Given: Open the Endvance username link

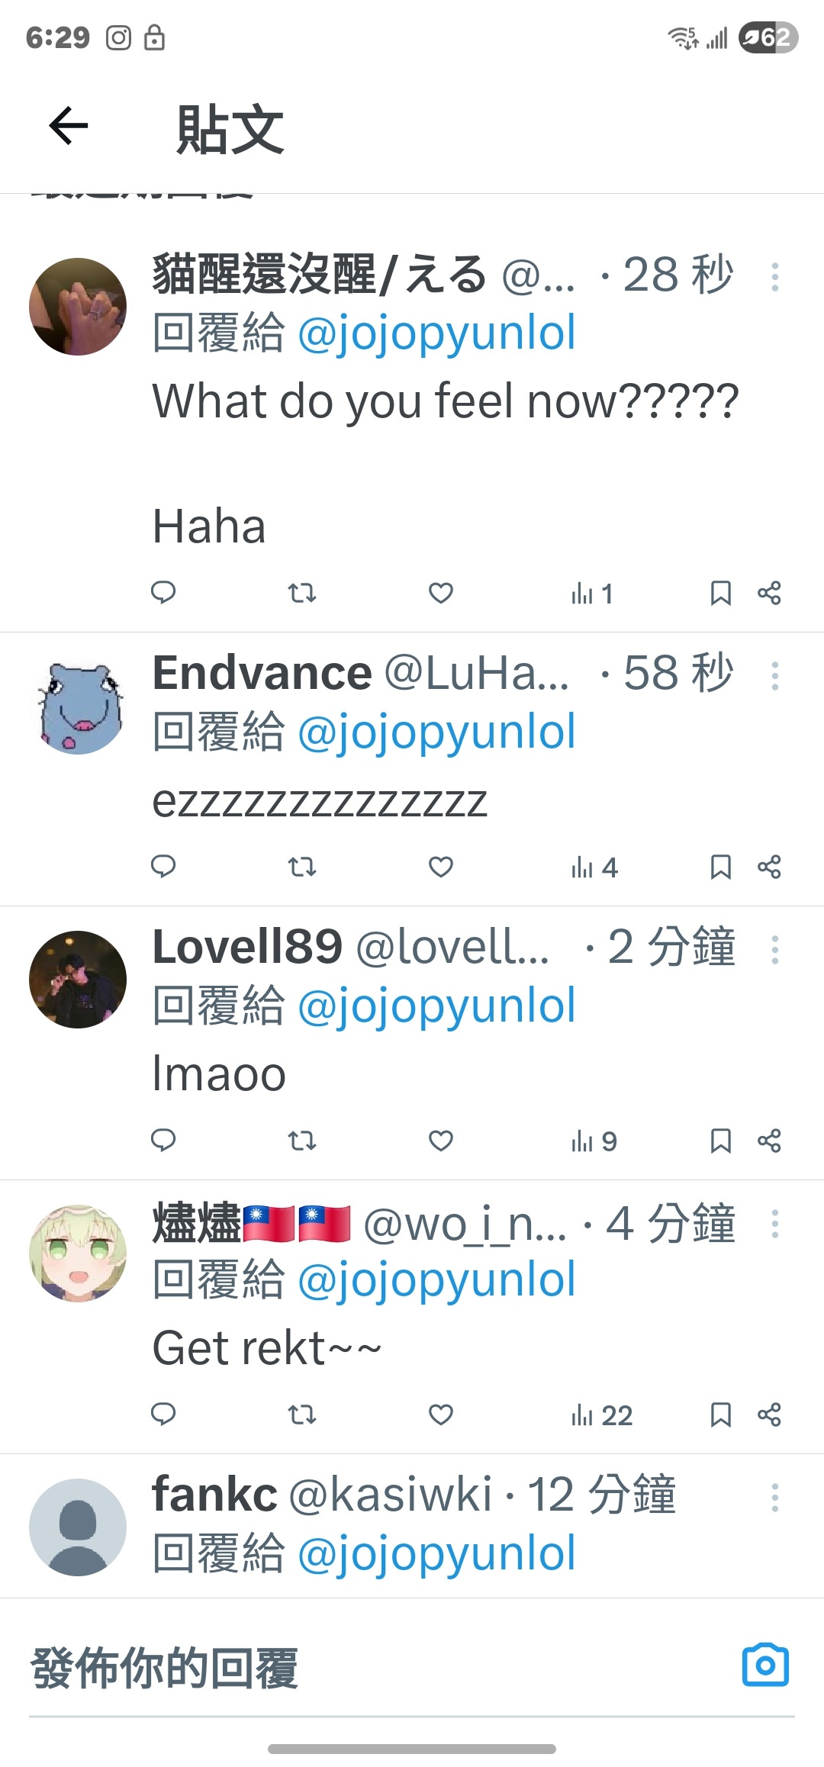Looking at the screenshot, I should (x=262, y=673).
